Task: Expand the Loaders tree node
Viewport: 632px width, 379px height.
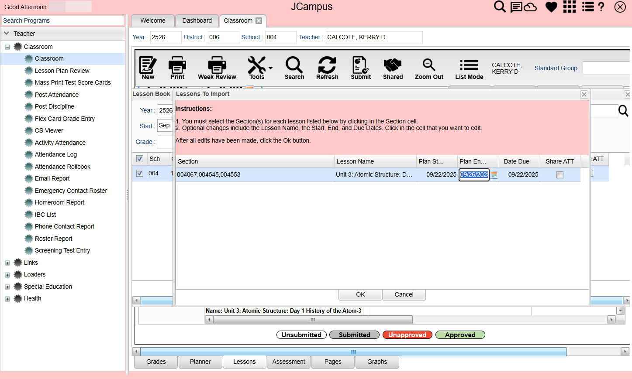Action: 7,275
